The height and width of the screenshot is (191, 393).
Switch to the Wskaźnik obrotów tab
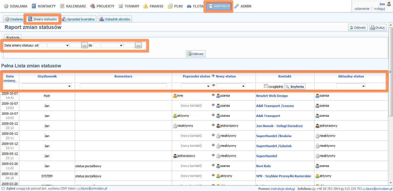coord(115,19)
